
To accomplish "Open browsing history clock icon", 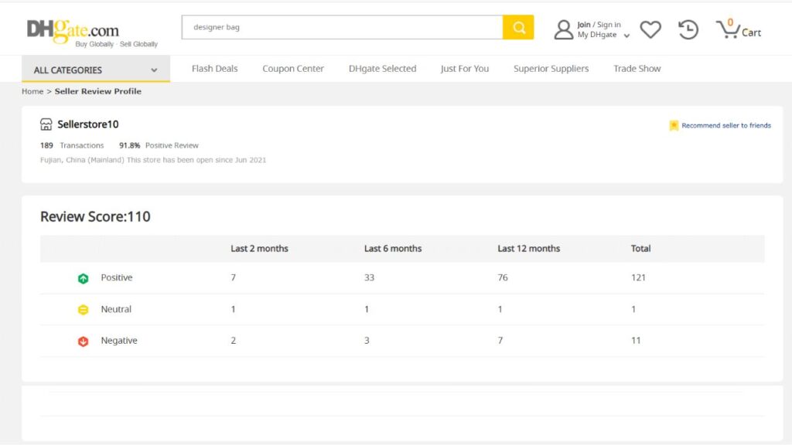I will coord(688,29).
